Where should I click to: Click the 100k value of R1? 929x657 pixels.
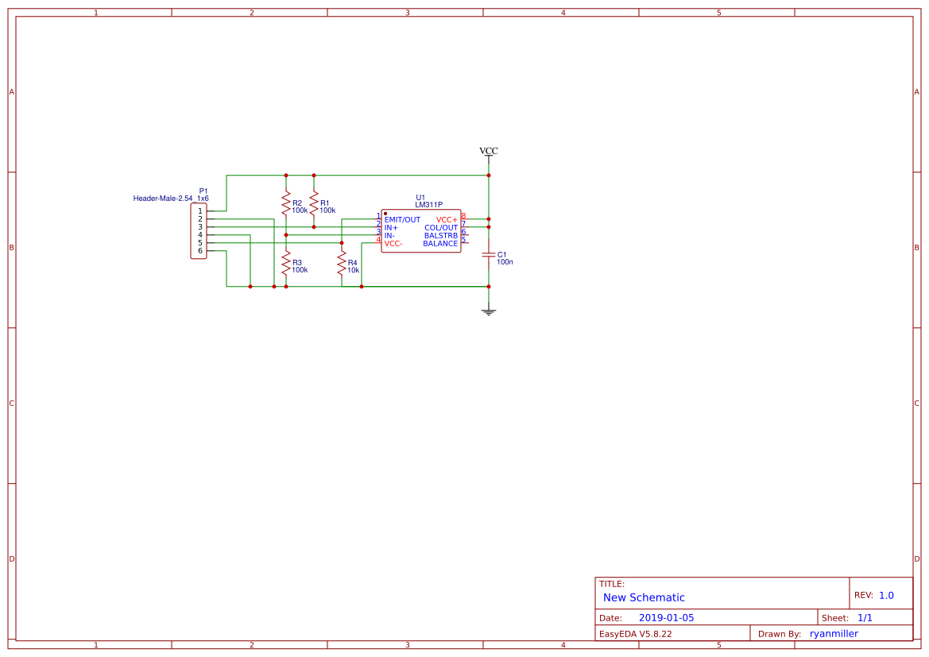327,211
